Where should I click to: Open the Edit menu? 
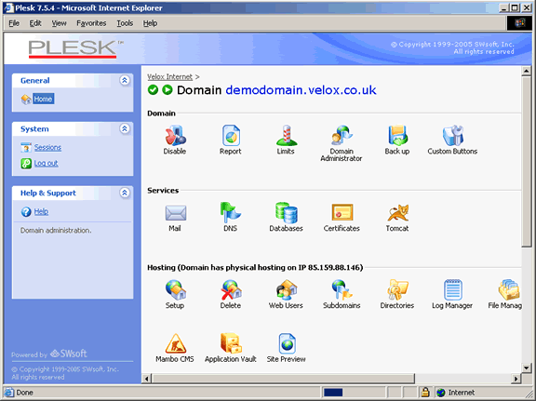coord(35,23)
